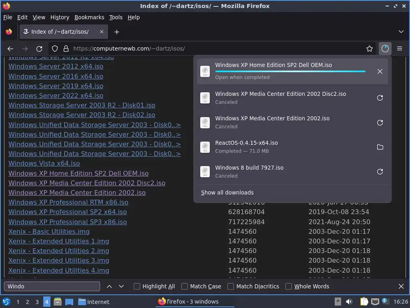
Task: Click file size 628168704
Action: point(246,212)
